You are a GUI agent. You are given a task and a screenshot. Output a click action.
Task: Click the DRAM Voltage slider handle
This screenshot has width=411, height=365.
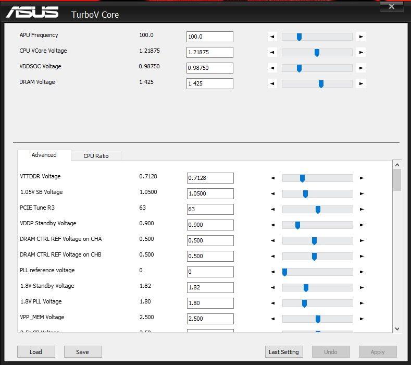pyautogui.click(x=321, y=84)
